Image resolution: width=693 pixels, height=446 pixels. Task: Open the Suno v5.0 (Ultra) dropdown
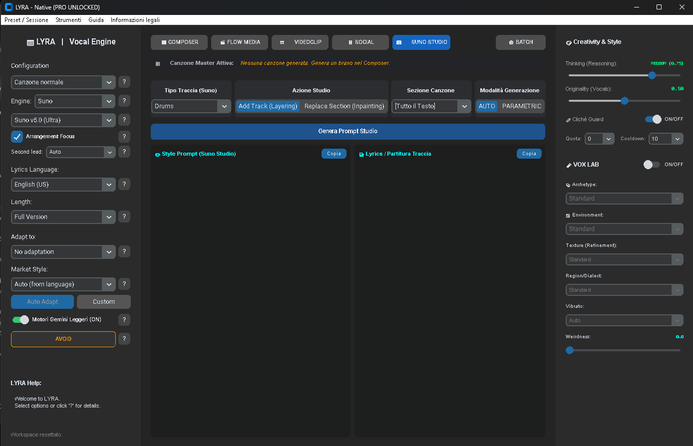point(63,120)
